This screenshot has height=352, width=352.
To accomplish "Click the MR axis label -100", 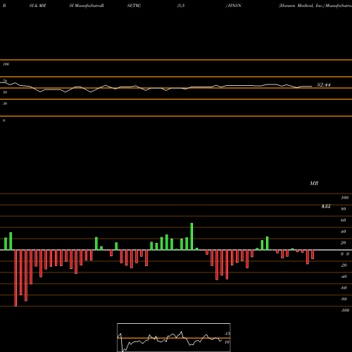I will (x=345, y=310).
